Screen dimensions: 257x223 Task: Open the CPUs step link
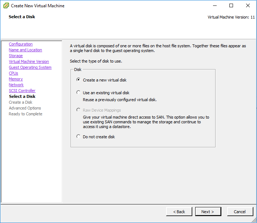[x=13, y=73]
